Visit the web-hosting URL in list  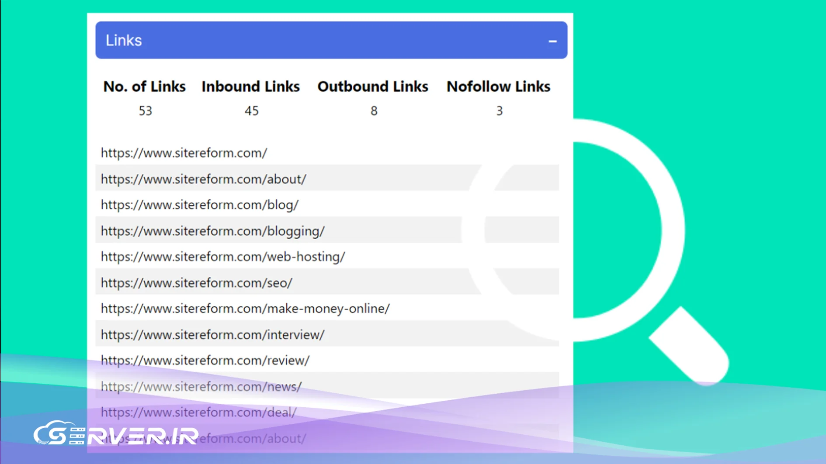click(x=223, y=257)
